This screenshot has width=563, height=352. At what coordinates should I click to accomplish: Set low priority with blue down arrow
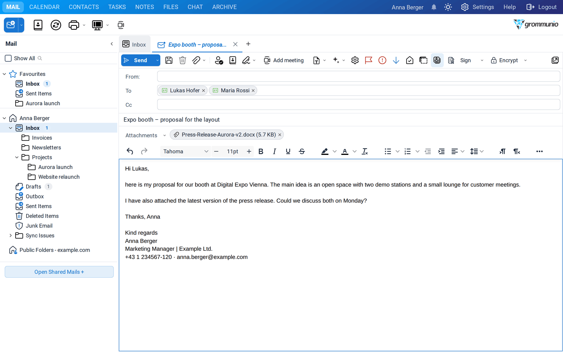point(396,60)
